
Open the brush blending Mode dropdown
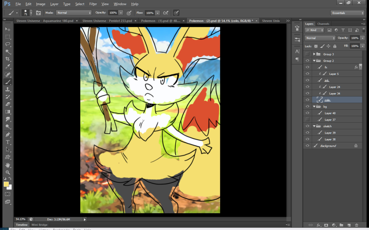tap(74, 13)
